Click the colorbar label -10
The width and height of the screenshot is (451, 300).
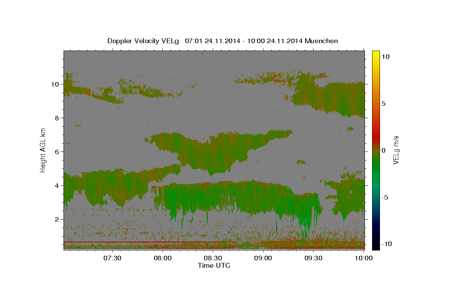coord(386,244)
